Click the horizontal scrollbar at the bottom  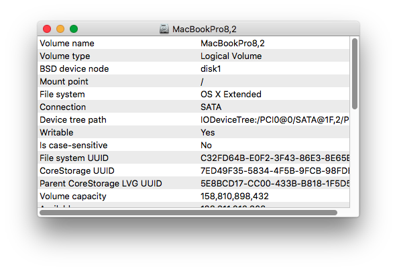pyautogui.click(x=188, y=213)
